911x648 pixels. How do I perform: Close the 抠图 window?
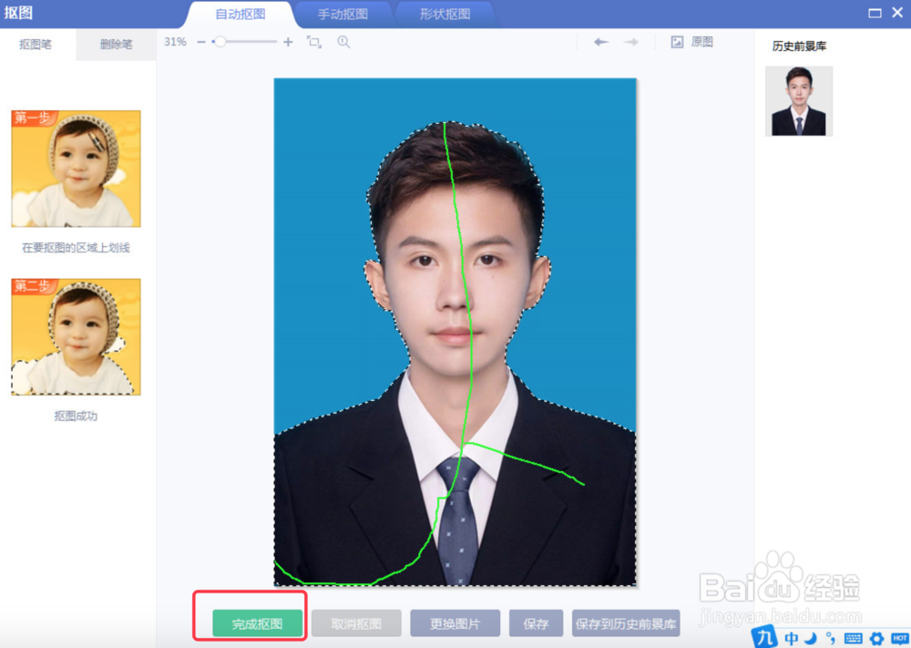(x=897, y=13)
